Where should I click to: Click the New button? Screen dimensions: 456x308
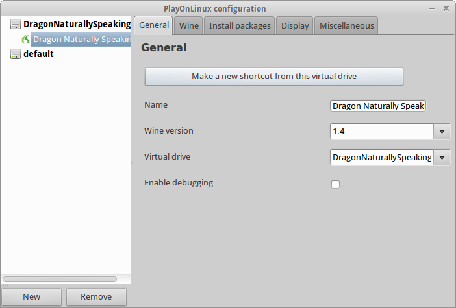[x=31, y=297]
